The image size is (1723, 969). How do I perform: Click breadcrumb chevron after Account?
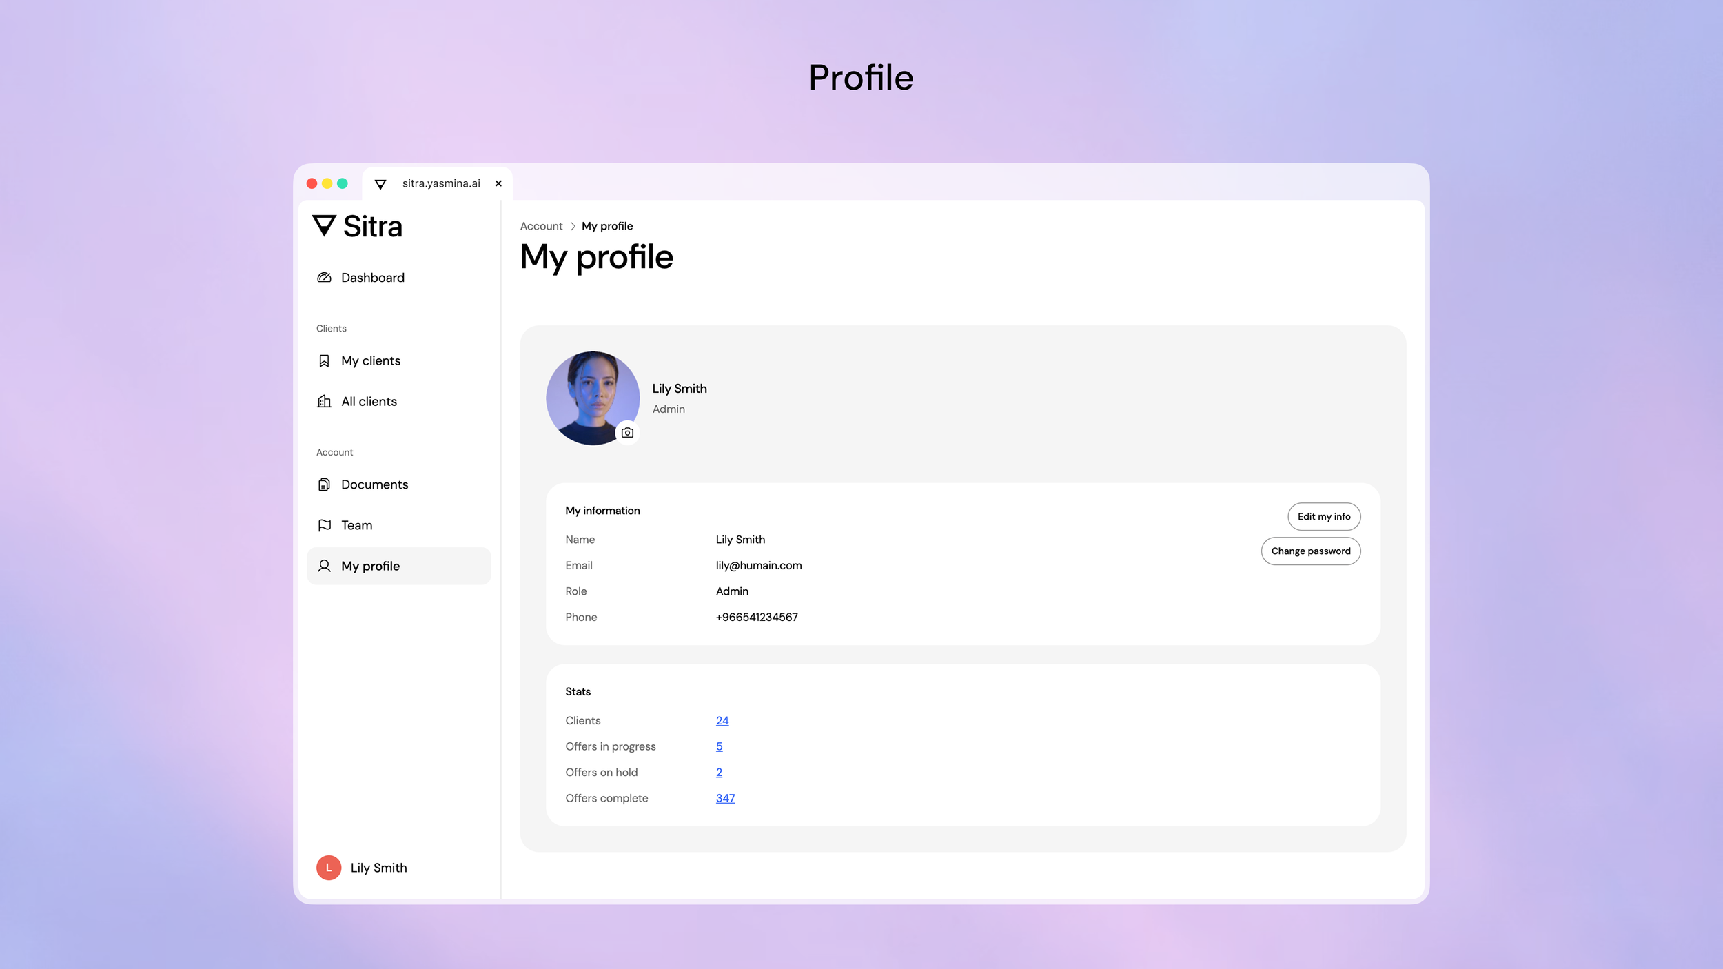tap(572, 226)
